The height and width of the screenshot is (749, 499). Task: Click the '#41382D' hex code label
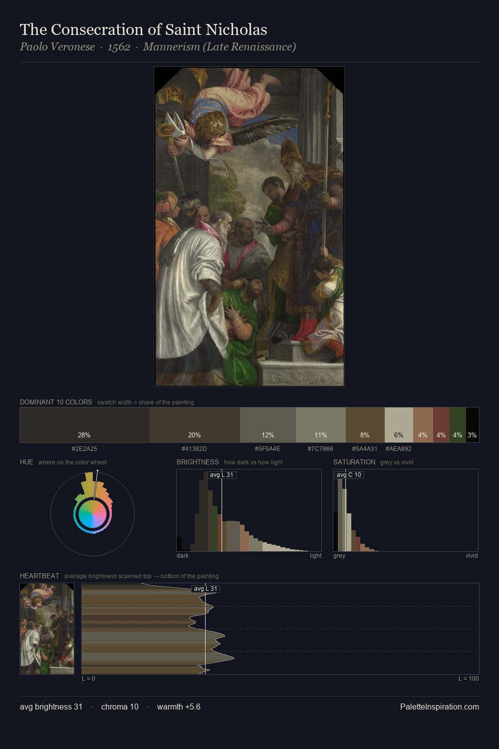194,449
